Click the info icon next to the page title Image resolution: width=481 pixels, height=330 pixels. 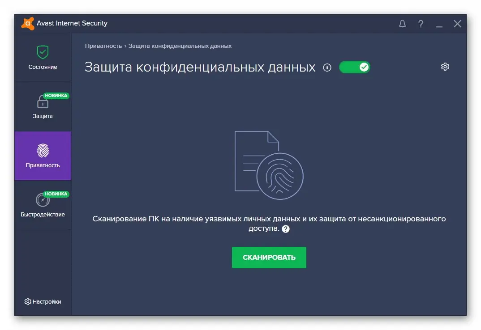pyautogui.click(x=327, y=68)
